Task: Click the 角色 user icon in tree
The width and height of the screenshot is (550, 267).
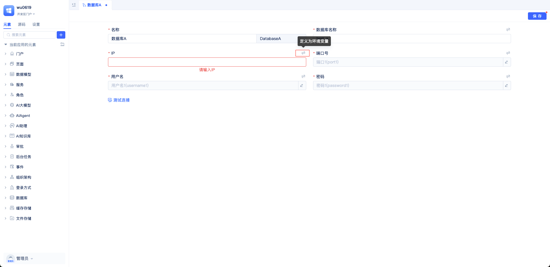Action: coord(12,95)
